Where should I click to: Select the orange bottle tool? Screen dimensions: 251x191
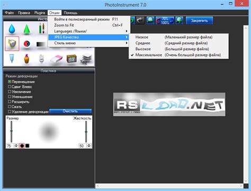(x=26, y=59)
